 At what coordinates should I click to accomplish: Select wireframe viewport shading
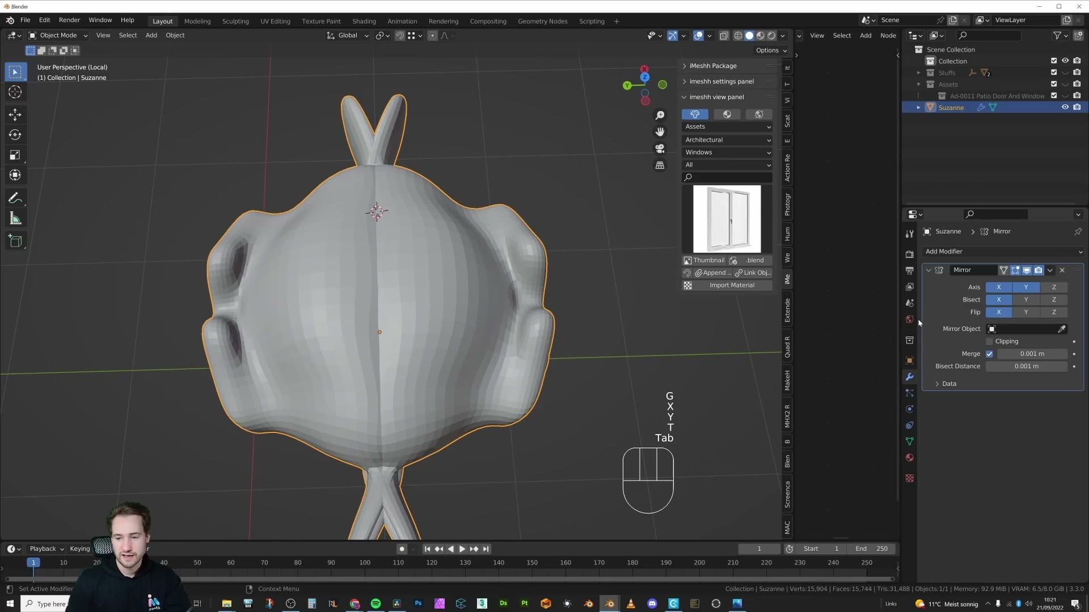point(738,36)
